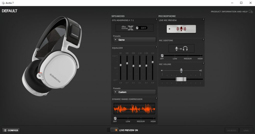The image size is (255, 134).
Task: Expand the Custom equalizer presets dropdown
Action: pos(134,92)
